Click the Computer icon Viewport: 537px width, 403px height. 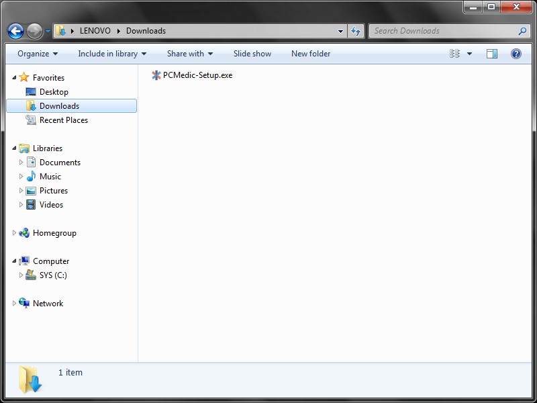(x=24, y=261)
